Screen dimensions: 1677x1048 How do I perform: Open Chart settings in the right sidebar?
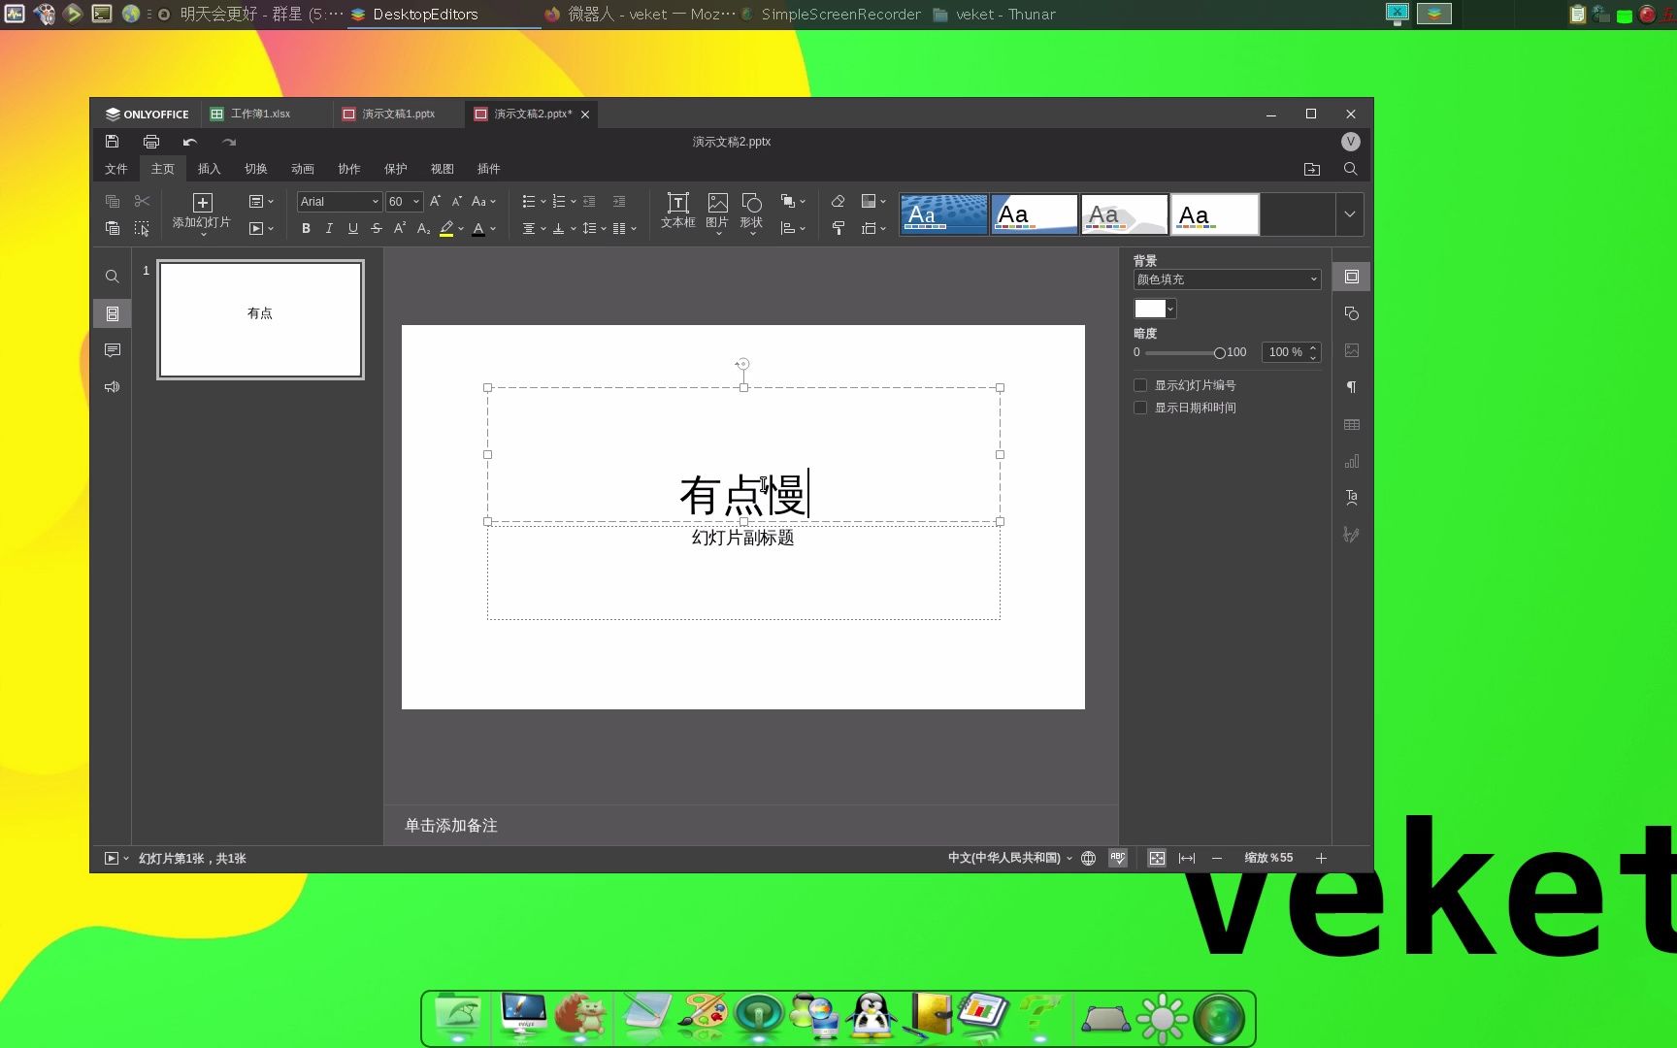point(1351,461)
